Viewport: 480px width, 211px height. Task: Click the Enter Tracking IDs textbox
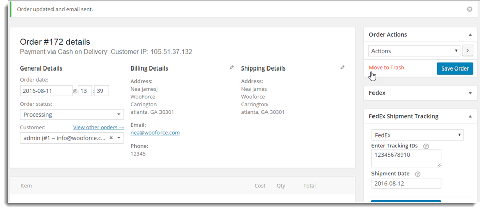point(405,158)
